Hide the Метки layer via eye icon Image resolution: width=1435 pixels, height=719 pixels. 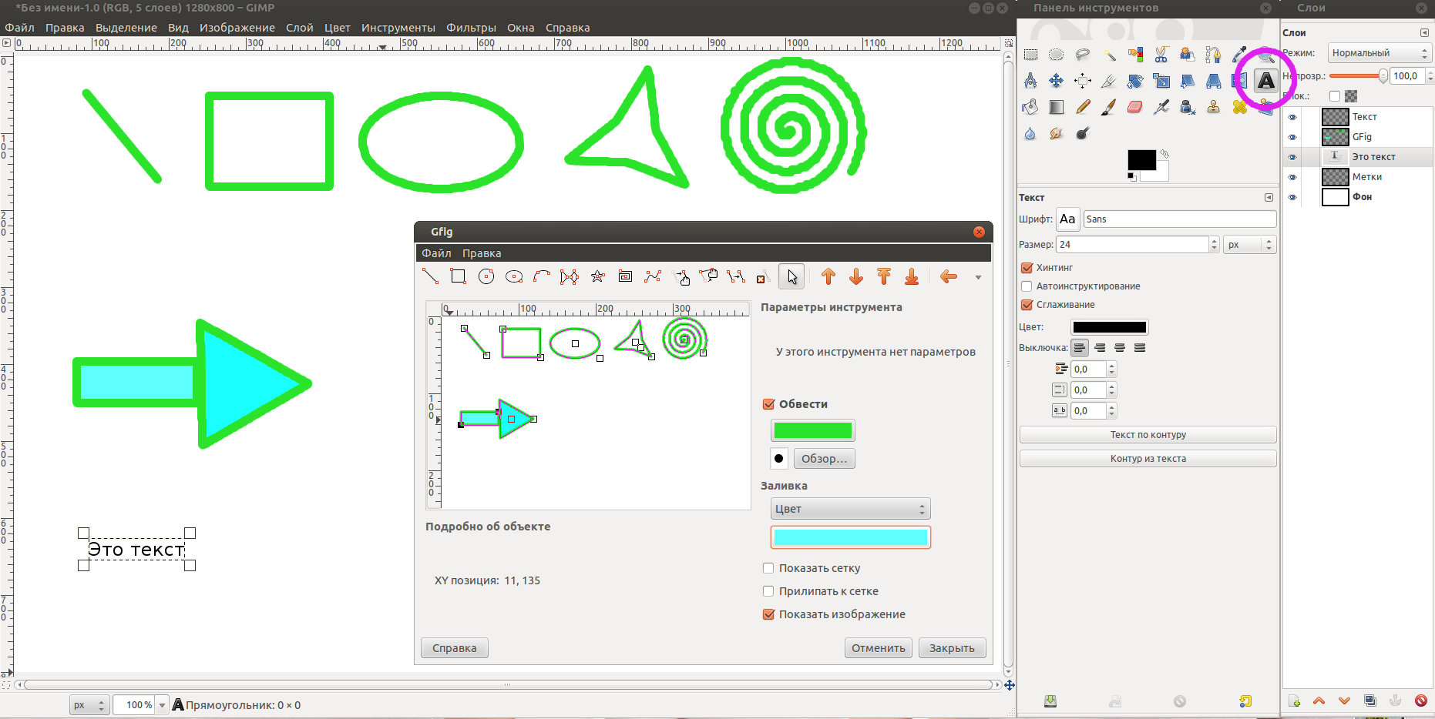click(1292, 177)
